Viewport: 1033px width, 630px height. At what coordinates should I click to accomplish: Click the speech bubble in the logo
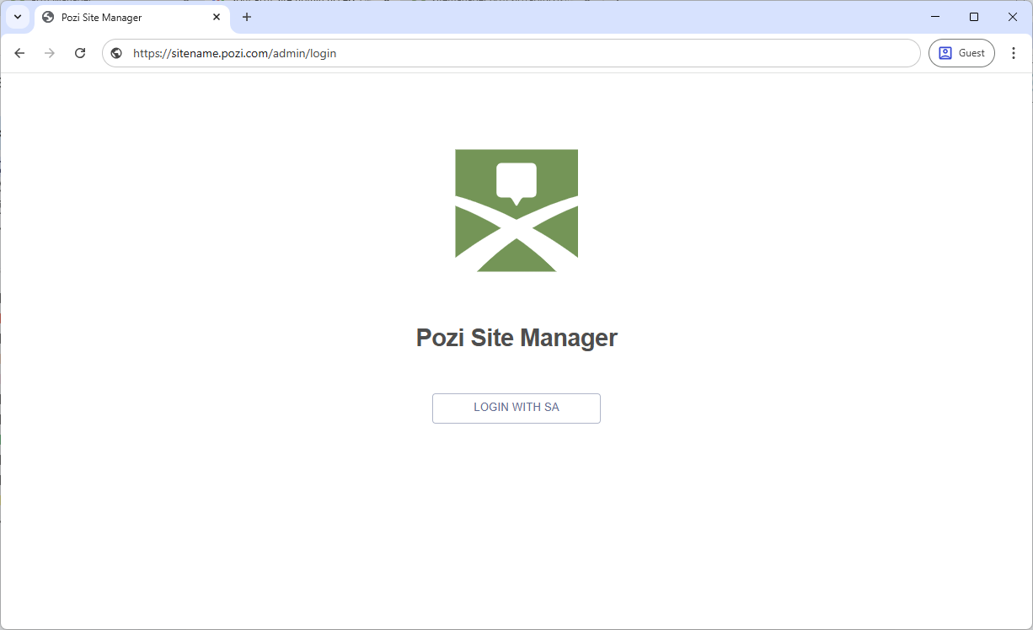516,179
